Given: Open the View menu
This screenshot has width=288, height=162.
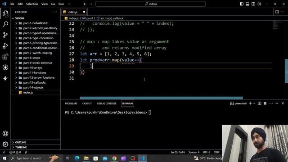Looking at the screenshot, I should (x=45, y=4).
